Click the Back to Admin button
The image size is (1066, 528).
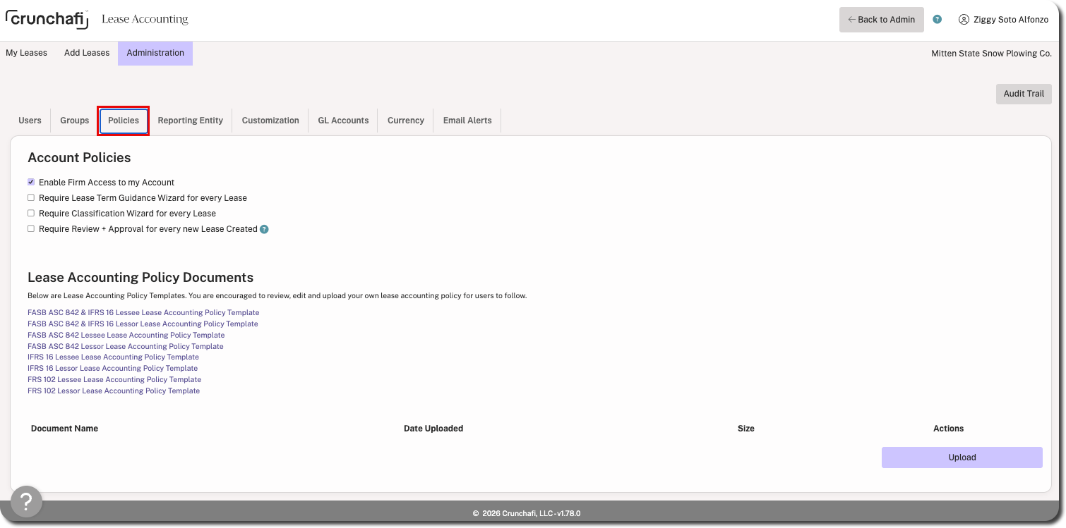click(x=881, y=20)
